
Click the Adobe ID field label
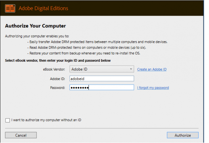(x=57, y=79)
